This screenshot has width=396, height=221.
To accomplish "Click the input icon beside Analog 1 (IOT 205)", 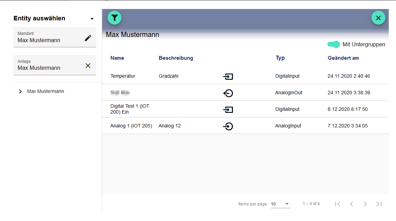I will (x=228, y=126).
